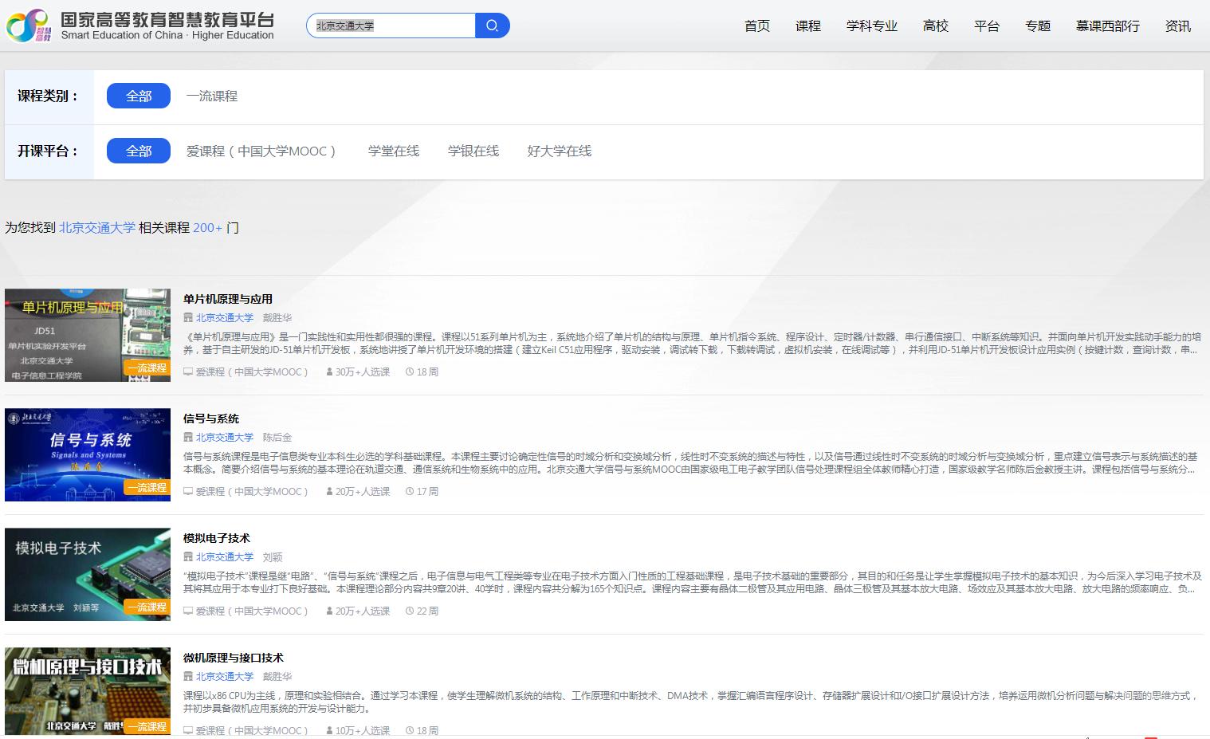This screenshot has width=1210, height=739.
Task: Click teacher name 刘颖
Action: click(273, 557)
